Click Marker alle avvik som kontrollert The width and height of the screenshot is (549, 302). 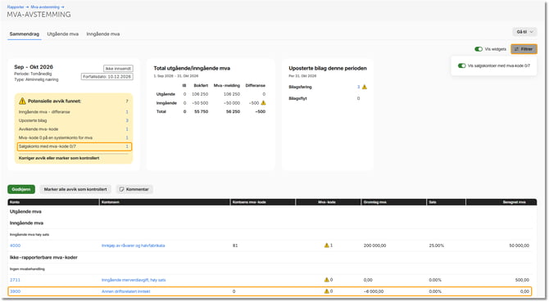[75, 189]
